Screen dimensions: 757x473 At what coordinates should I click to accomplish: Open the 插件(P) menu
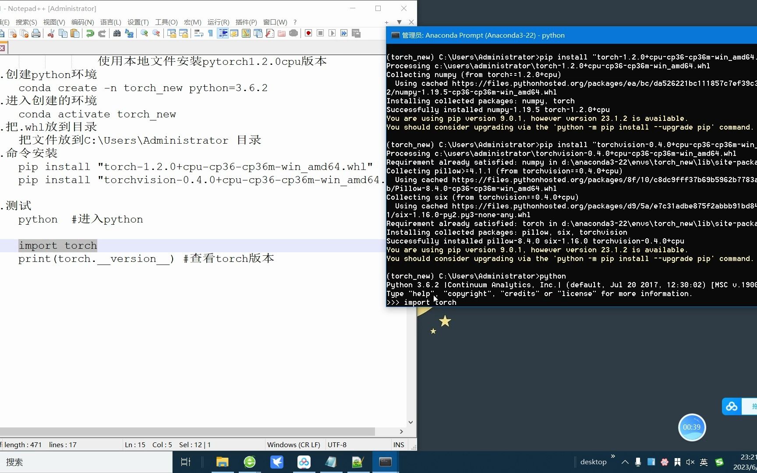[x=246, y=22]
